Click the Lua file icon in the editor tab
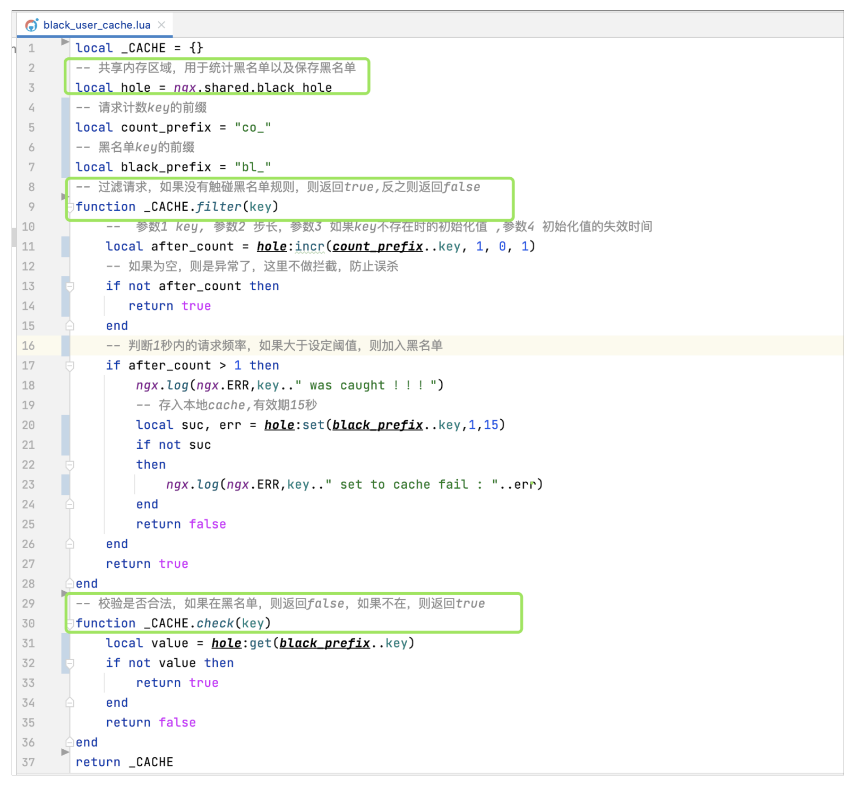This screenshot has height=787, width=858. (x=32, y=25)
